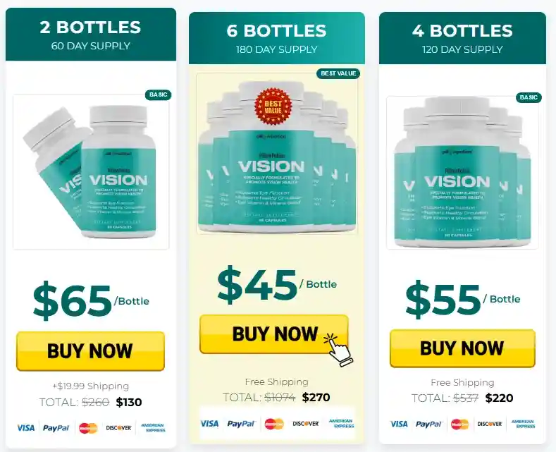This screenshot has height=452, width=556.
Task: Click BUY NOW under the 4 bottles package
Action: (x=462, y=348)
